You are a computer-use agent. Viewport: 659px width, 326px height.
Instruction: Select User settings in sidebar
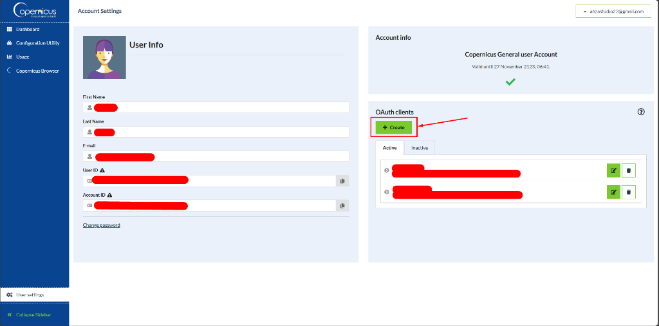35,295
